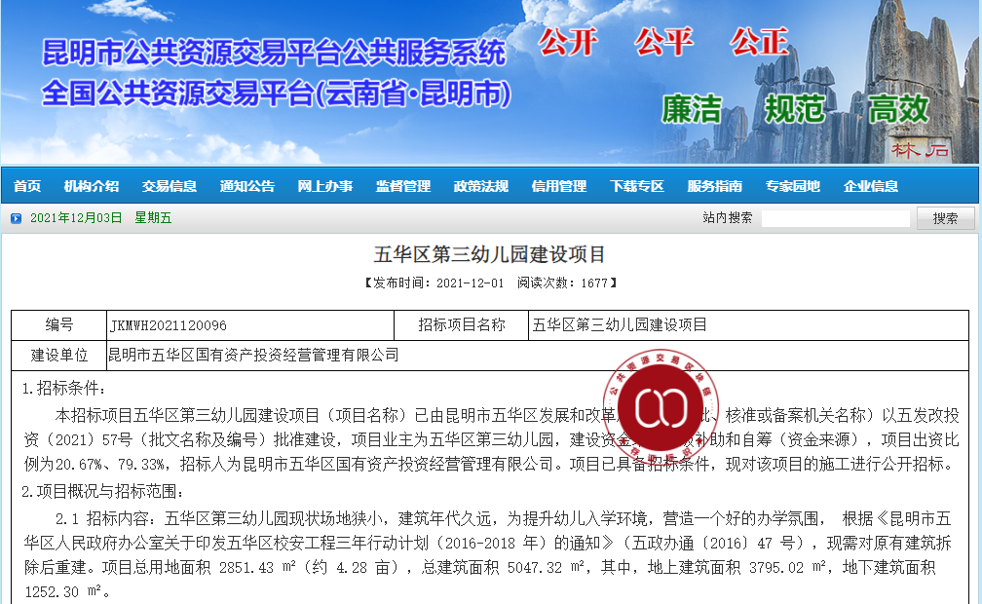Open 政策法规 section
Image resolution: width=982 pixels, height=604 pixels.
point(481,186)
